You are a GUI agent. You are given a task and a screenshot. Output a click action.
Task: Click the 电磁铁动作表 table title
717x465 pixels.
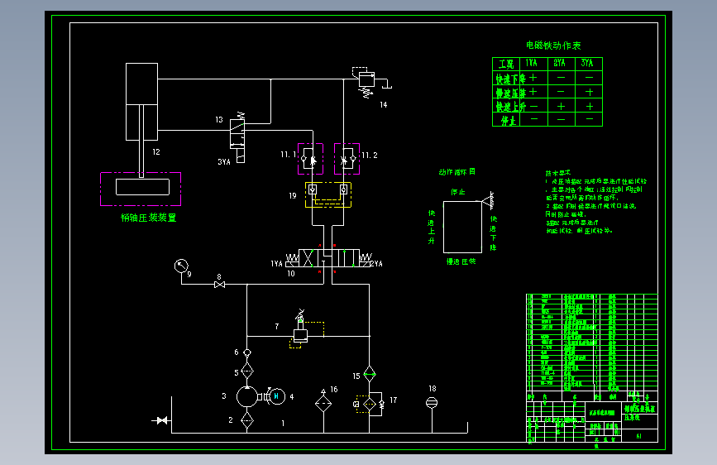pyautogui.click(x=553, y=46)
